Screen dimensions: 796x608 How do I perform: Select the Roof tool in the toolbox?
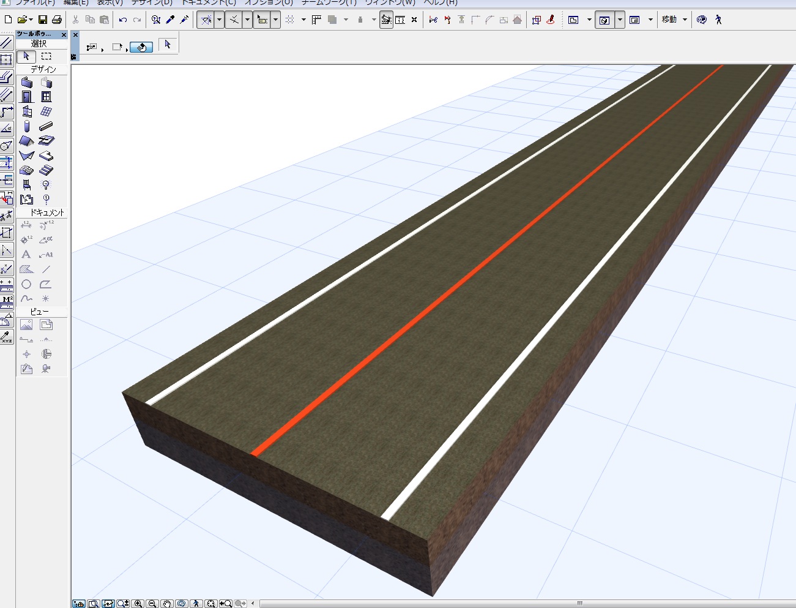point(26,141)
